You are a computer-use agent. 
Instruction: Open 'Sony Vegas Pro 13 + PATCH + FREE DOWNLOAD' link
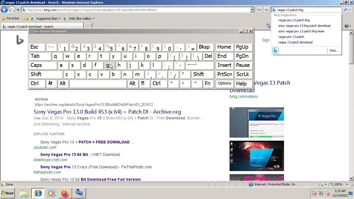85,142
